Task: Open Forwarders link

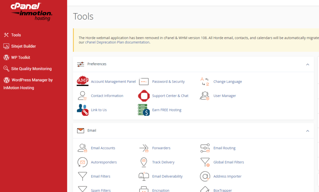Action: [161, 148]
